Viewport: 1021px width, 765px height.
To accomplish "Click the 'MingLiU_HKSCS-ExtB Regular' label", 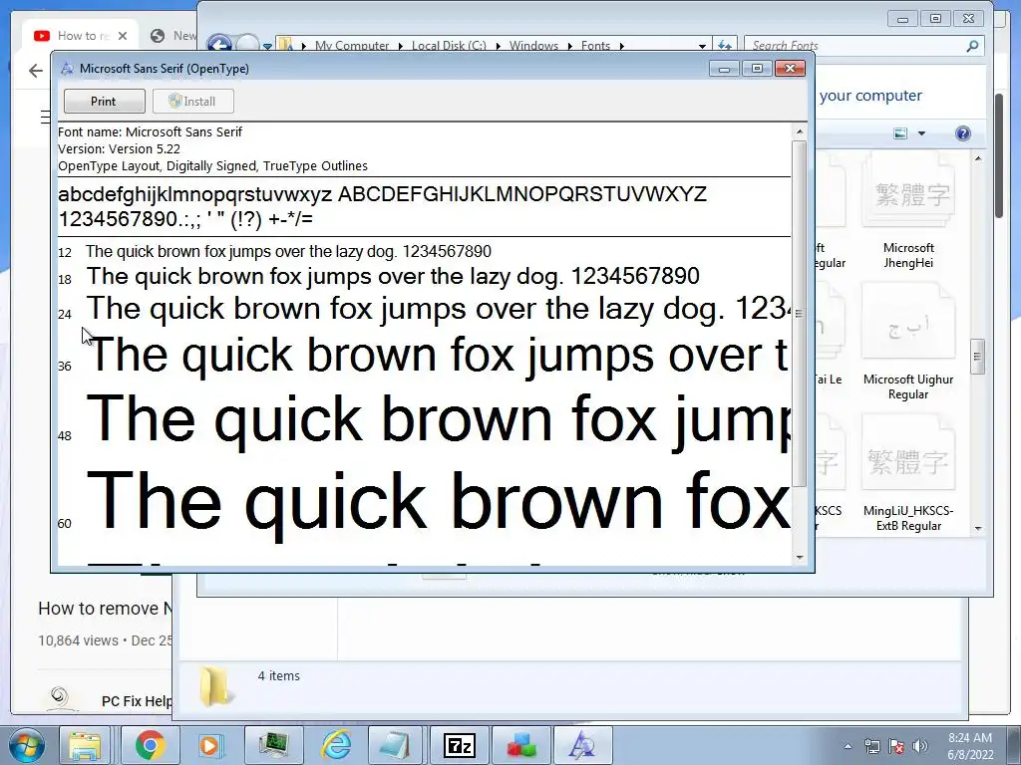I will pyautogui.click(x=908, y=518).
